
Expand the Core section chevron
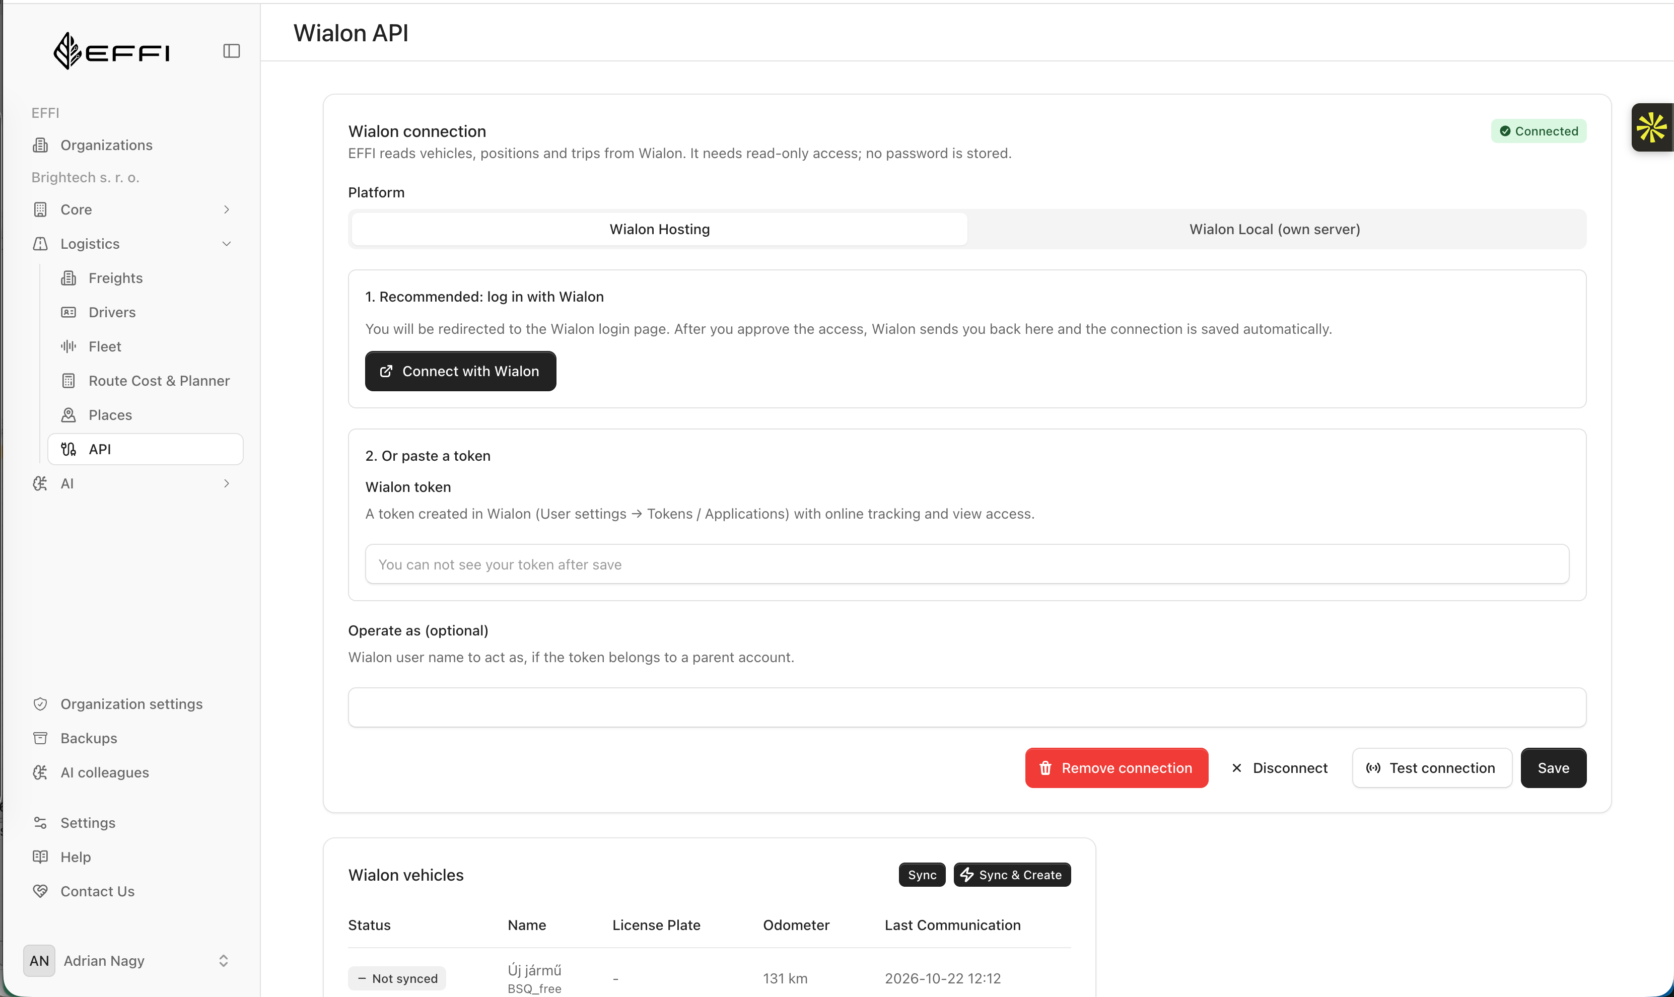click(x=227, y=209)
